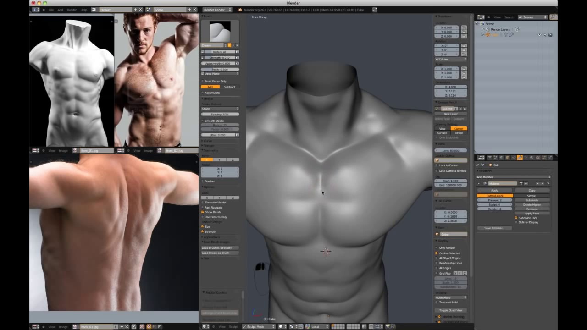Screen dimensions: 587x330
Task: Open the 3D view editor type icon
Action: (206, 326)
